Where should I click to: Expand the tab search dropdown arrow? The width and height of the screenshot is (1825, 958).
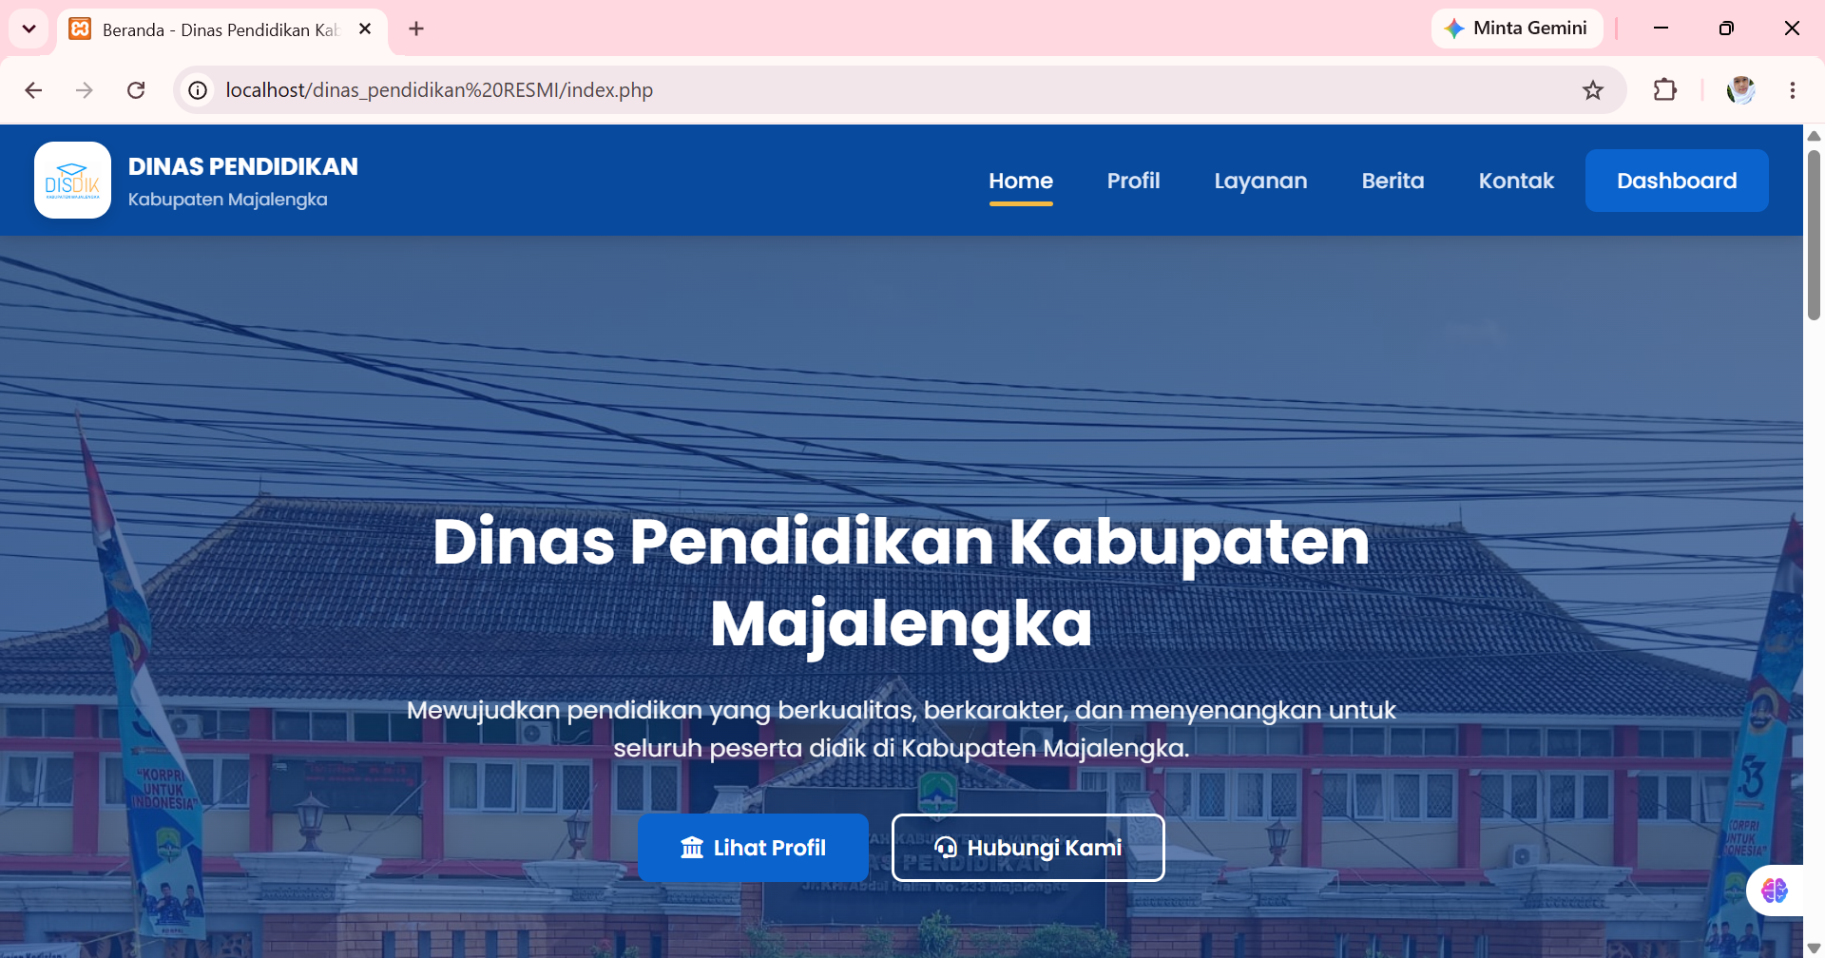29,29
